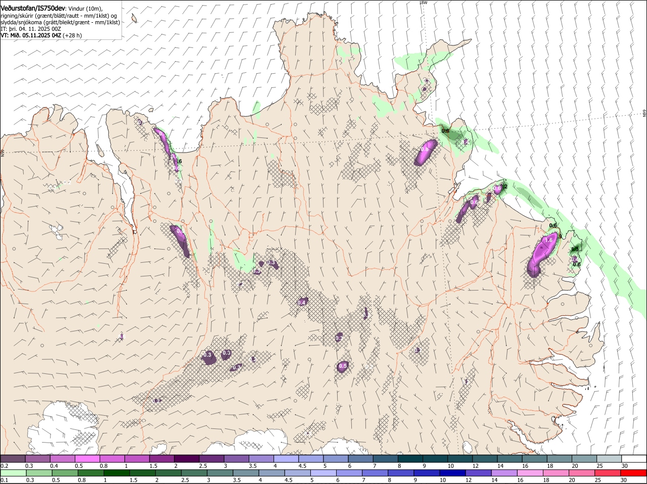This screenshot has height=484, width=647.
Task: Click the dark navy rain swatch between 10 and 12
Action: pos(453,473)
